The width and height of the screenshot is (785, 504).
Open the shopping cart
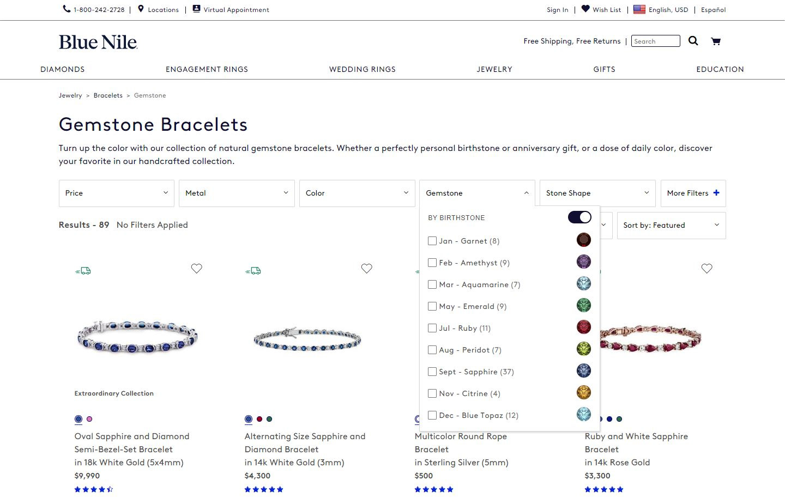(x=716, y=41)
